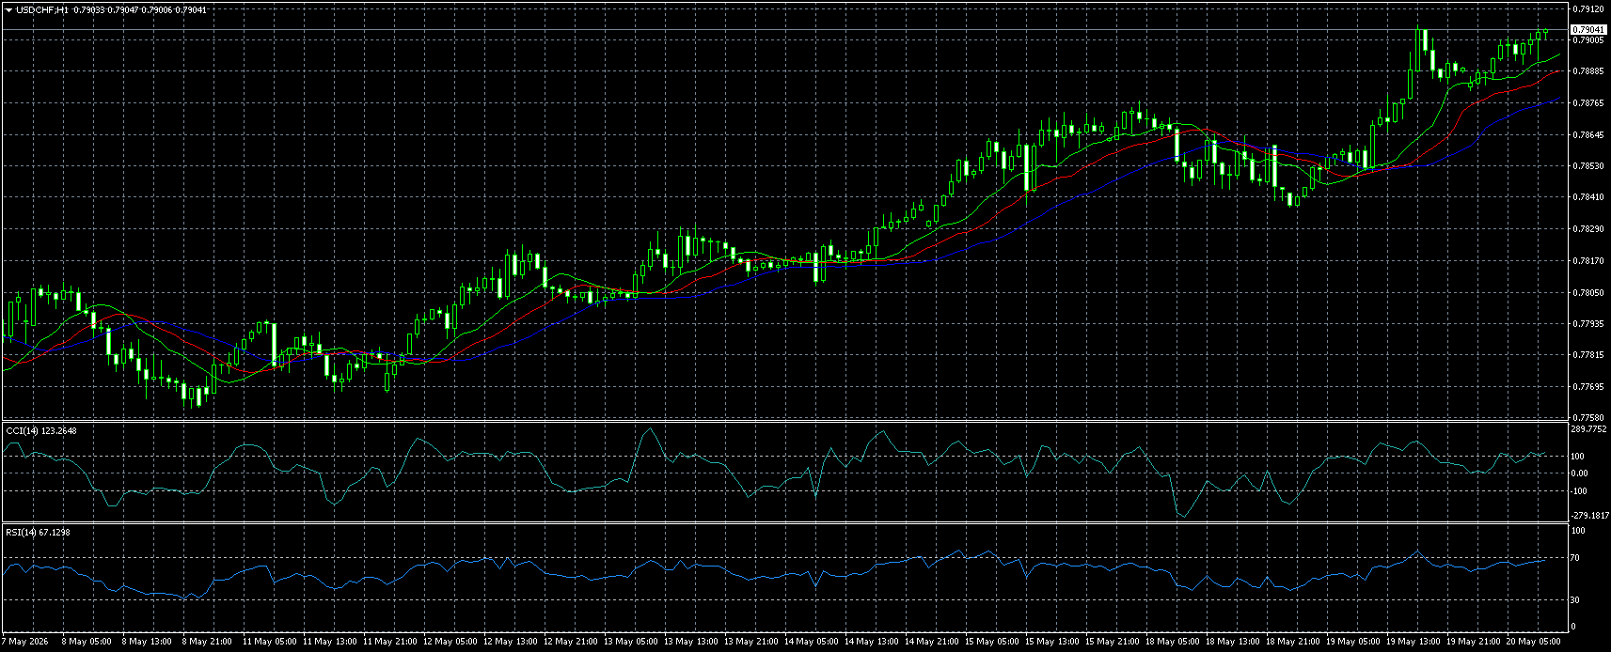Click CCI scale maximum 289.7752

[x=1589, y=428]
